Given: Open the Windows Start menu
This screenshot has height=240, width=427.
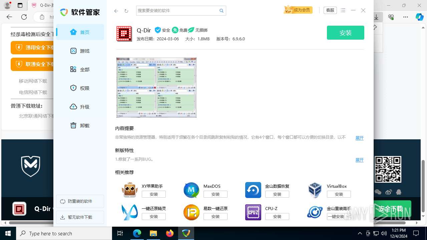Looking at the screenshot, I should [x=8, y=233].
